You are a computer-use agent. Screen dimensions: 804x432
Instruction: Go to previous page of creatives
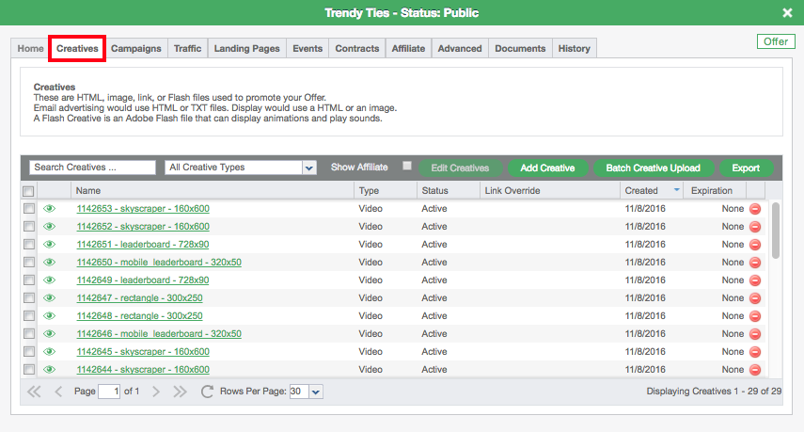coord(58,392)
